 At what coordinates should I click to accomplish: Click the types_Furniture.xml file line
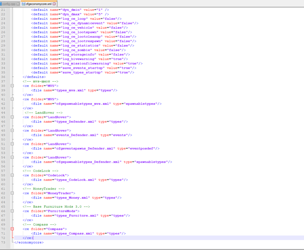click(x=81, y=216)
